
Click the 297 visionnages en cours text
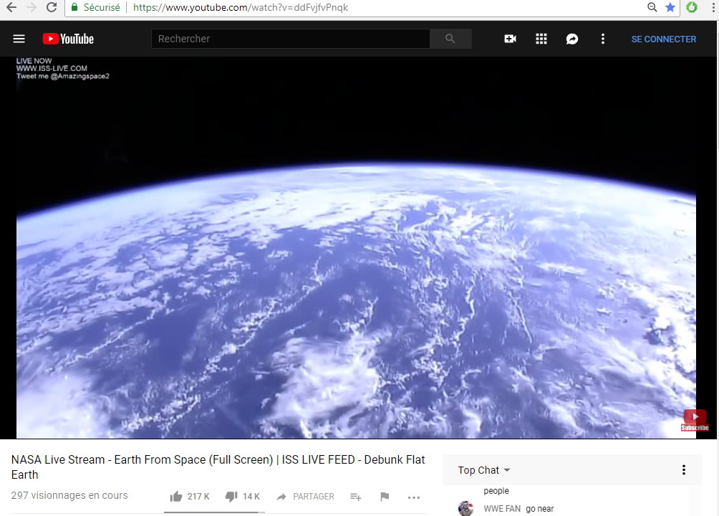tap(69, 495)
